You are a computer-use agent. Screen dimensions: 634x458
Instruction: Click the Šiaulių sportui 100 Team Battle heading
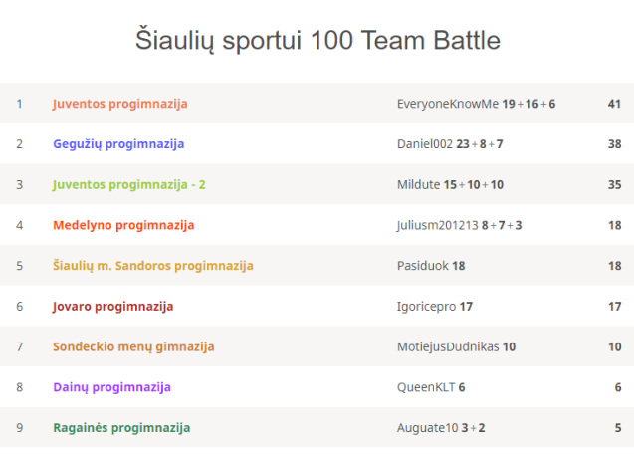[x=317, y=41]
